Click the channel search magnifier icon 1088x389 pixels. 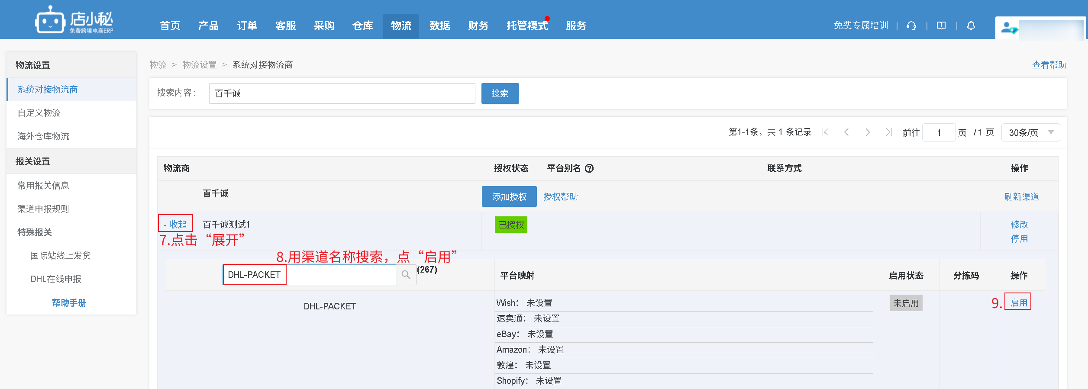406,275
